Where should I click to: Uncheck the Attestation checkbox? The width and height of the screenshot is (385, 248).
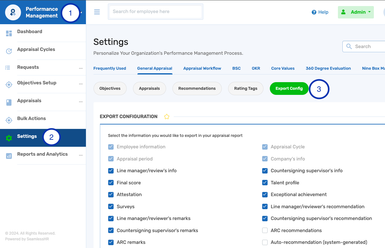point(111,195)
